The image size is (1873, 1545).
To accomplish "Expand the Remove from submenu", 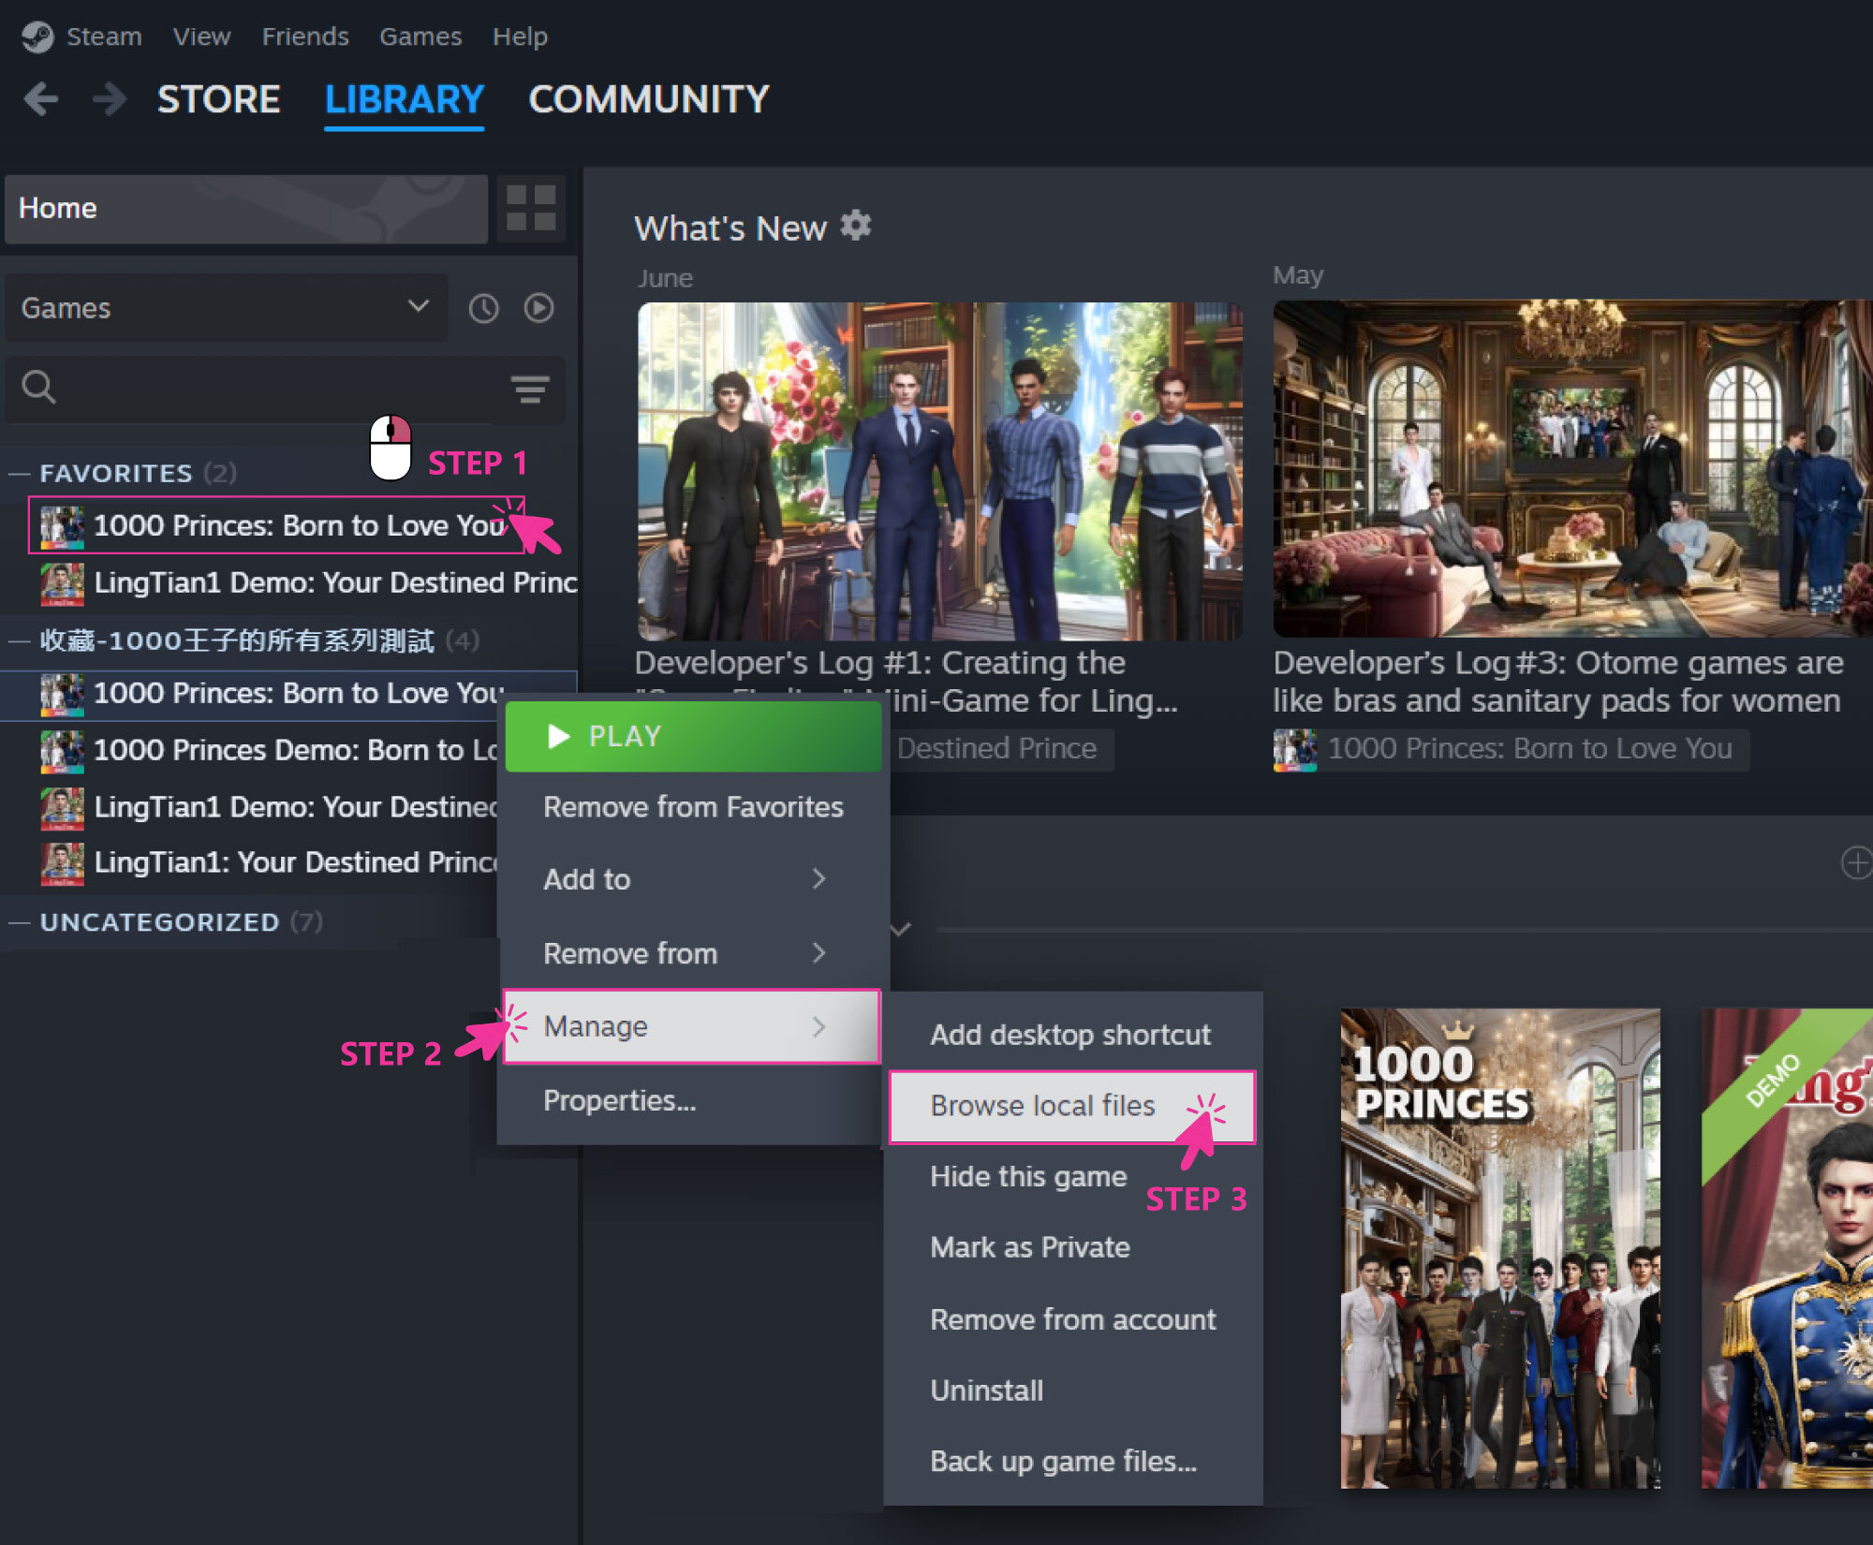I will pos(693,953).
